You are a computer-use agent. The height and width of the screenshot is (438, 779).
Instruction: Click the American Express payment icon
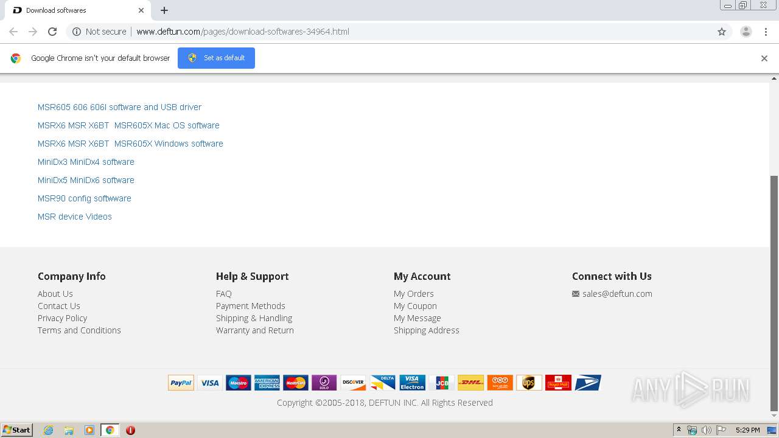click(267, 383)
